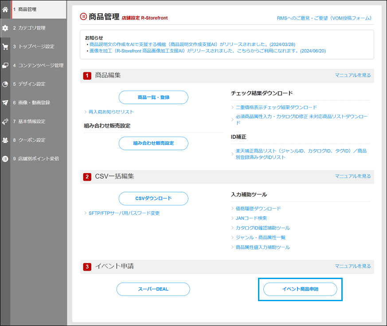Select the デザイン設定 pie chart icon
387x326 pixels.
5,83
